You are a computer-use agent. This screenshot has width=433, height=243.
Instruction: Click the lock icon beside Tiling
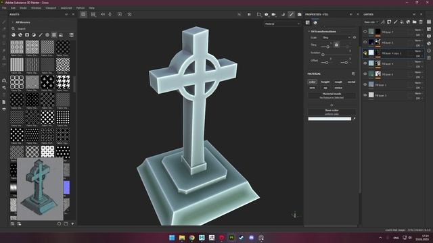click(336, 45)
